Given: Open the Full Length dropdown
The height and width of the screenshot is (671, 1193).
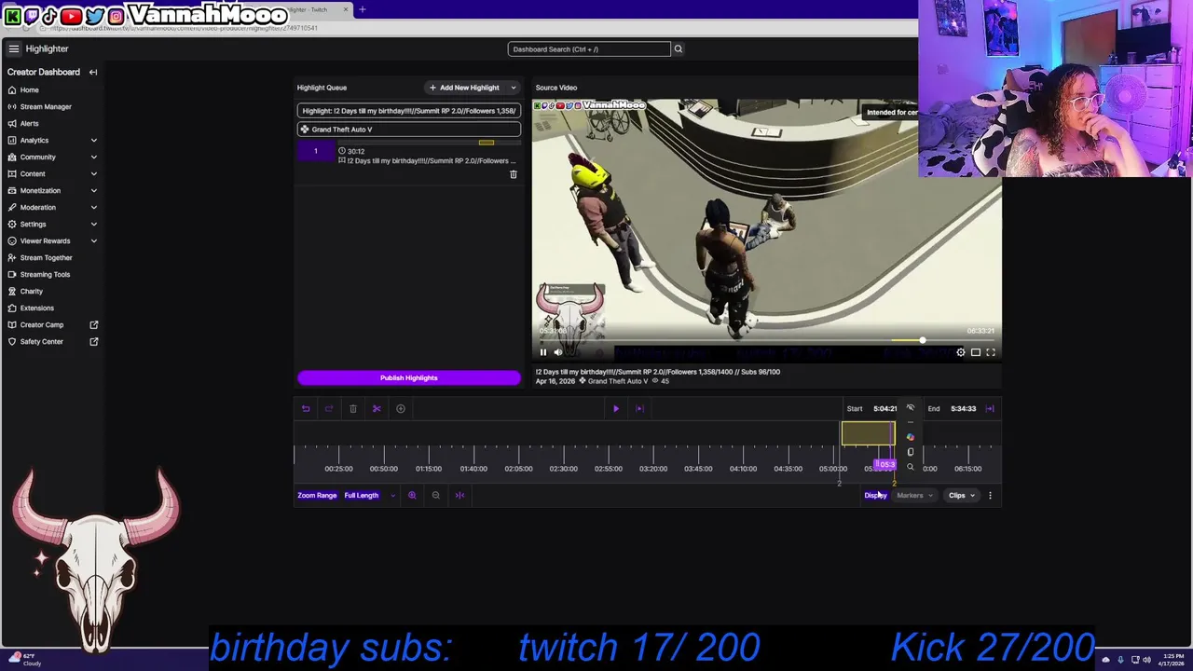Looking at the screenshot, I should 369,495.
